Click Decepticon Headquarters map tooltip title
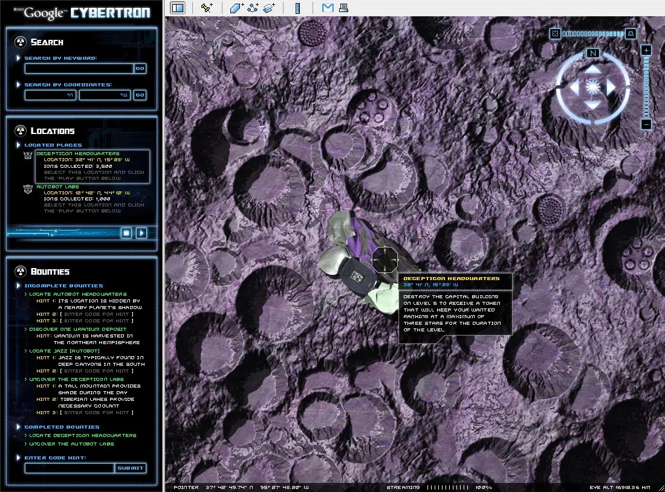Image resolution: width=665 pixels, height=492 pixels. (x=451, y=279)
